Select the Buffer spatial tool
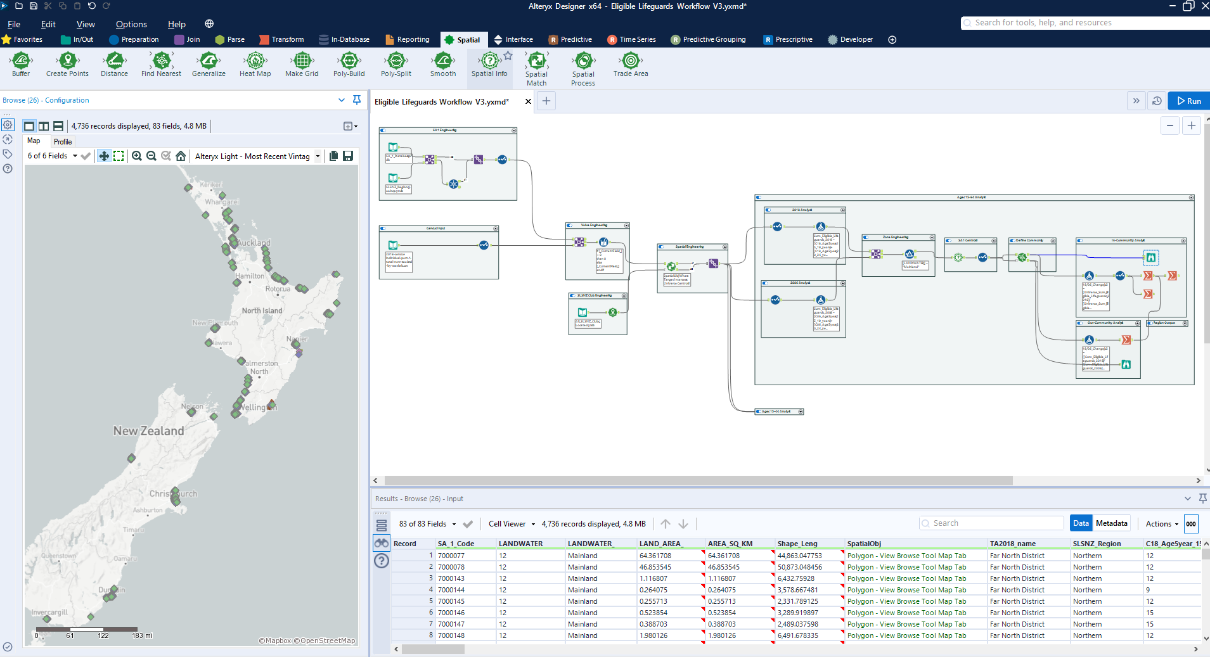The image size is (1210, 657). tap(21, 65)
